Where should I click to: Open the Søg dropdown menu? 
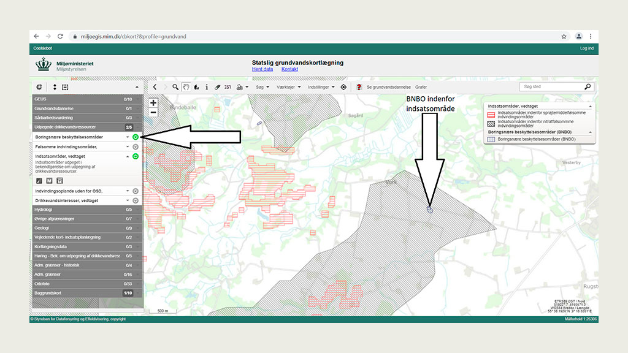pos(262,87)
